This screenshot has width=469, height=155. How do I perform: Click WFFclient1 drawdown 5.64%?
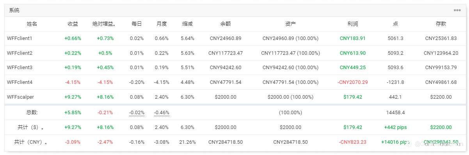[x=188, y=38]
